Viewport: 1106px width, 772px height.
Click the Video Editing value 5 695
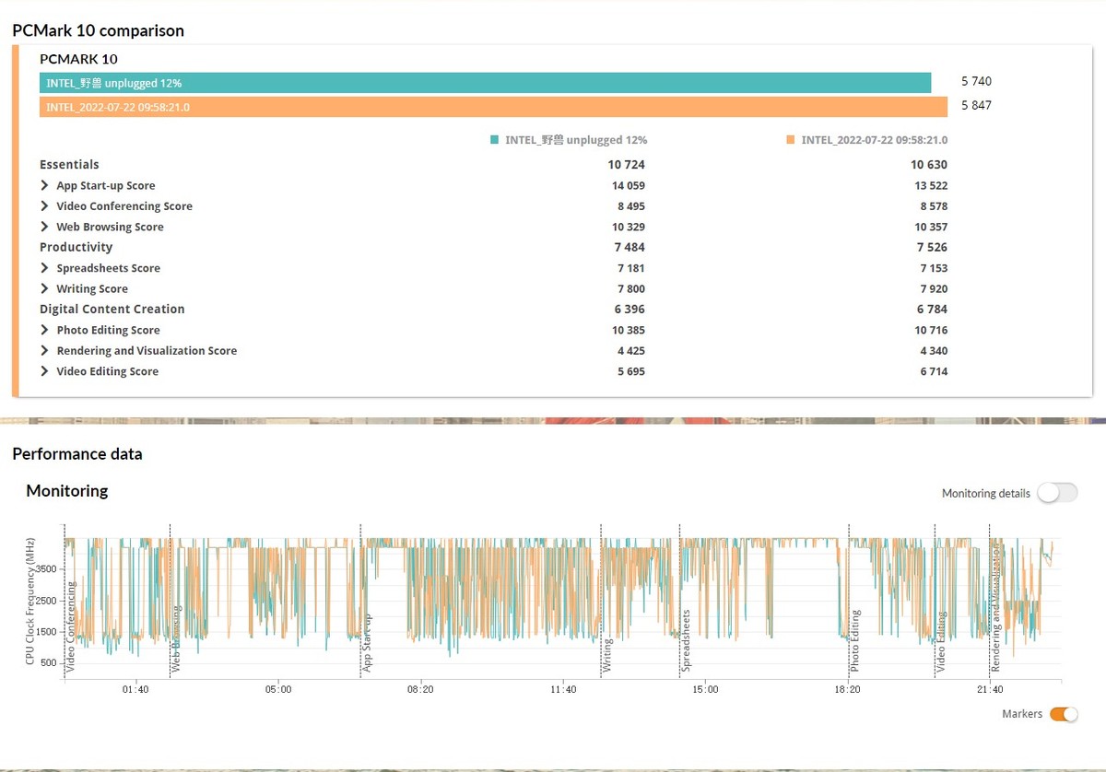tap(631, 371)
